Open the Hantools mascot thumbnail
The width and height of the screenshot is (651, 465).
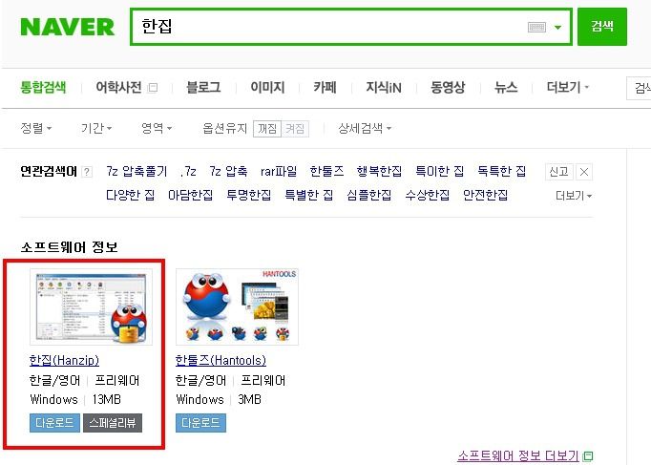tap(237, 306)
